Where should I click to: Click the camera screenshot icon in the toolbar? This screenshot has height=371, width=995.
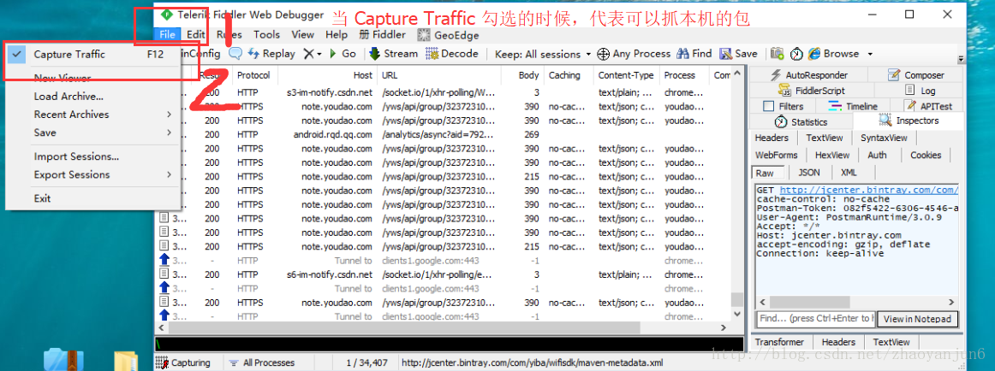(778, 54)
